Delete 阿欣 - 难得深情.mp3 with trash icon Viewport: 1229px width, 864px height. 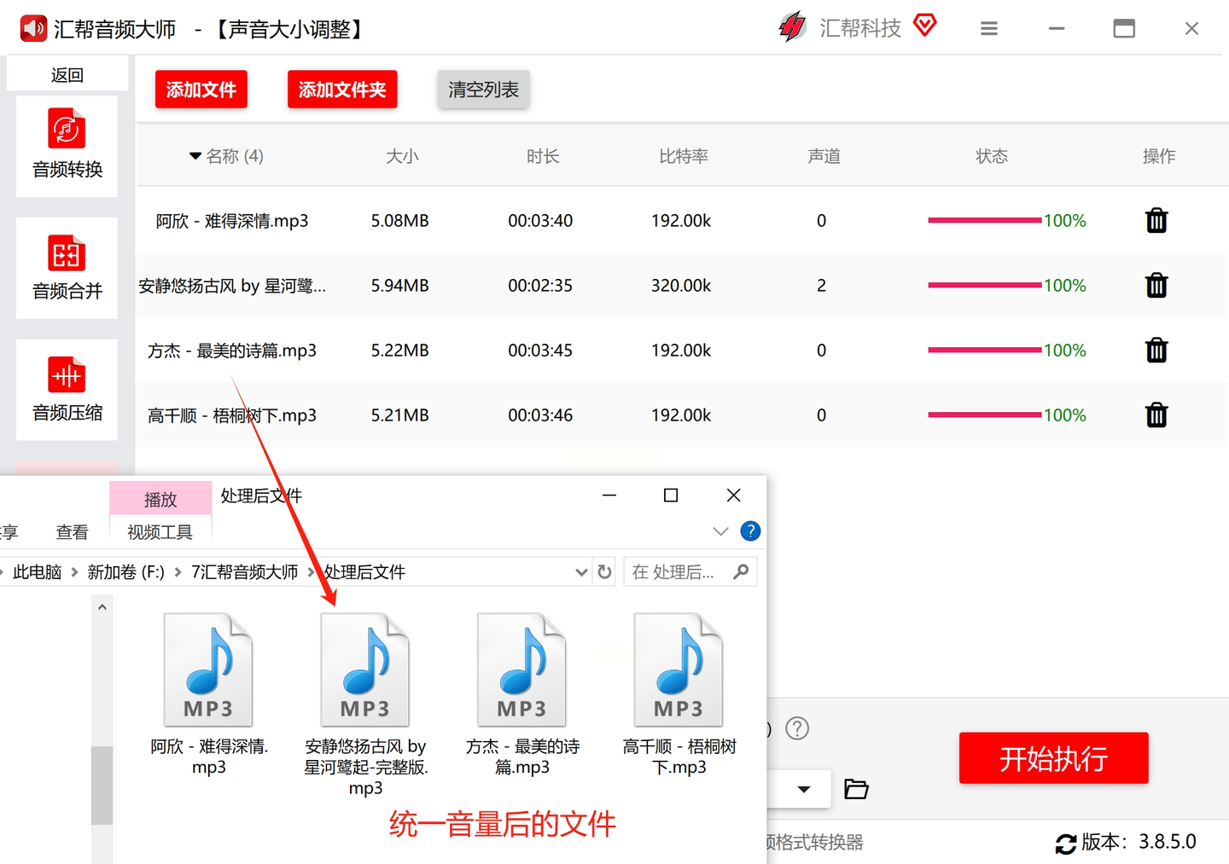[x=1156, y=221]
